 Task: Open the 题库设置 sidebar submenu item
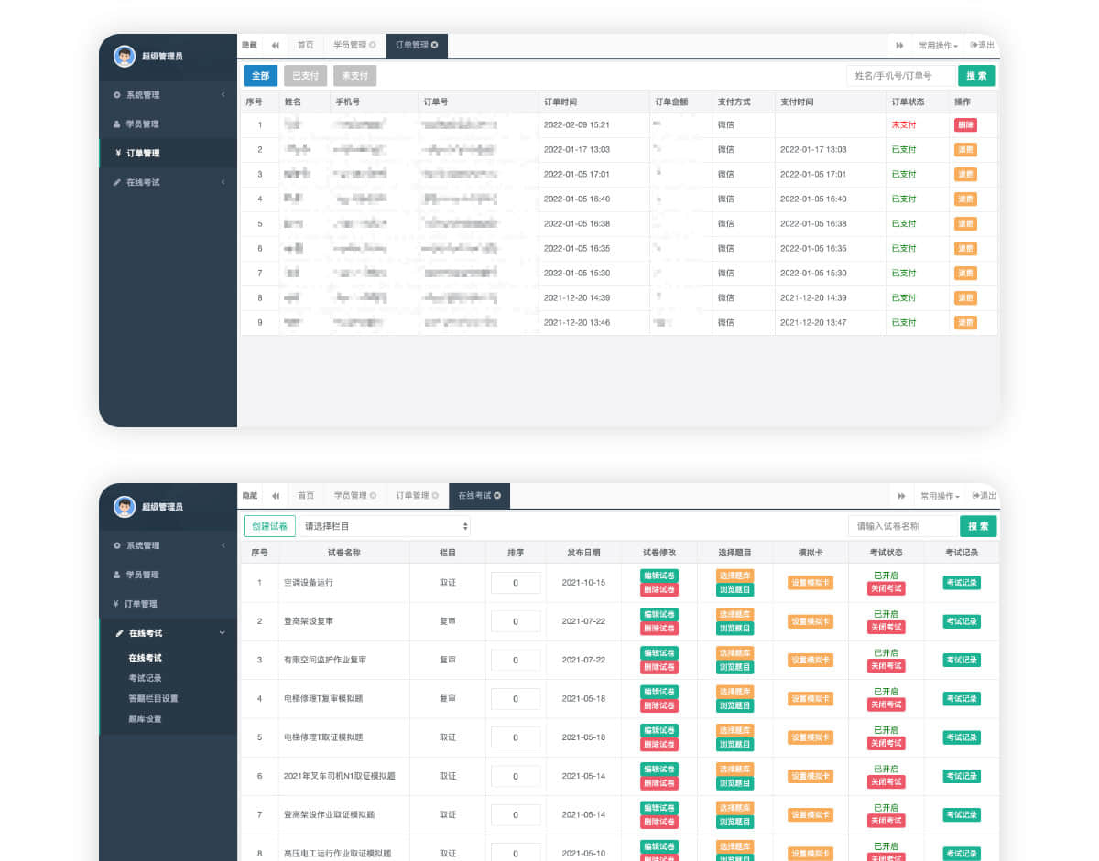(x=145, y=719)
